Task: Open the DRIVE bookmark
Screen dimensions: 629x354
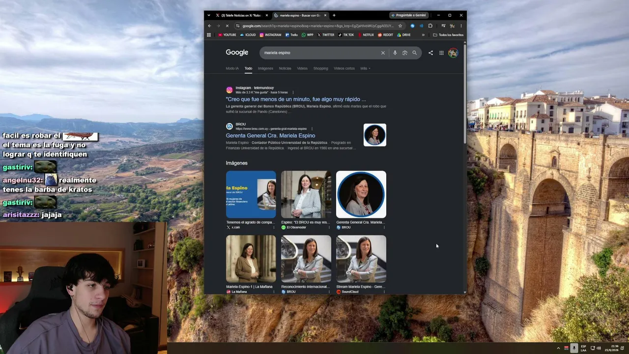Action: click(x=403, y=35)
